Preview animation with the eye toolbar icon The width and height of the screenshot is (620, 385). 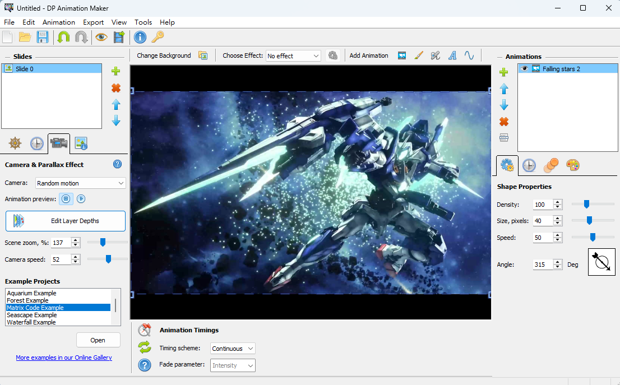101,37
